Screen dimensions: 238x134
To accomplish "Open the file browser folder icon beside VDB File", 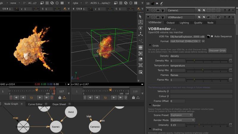I will point(209,36).
